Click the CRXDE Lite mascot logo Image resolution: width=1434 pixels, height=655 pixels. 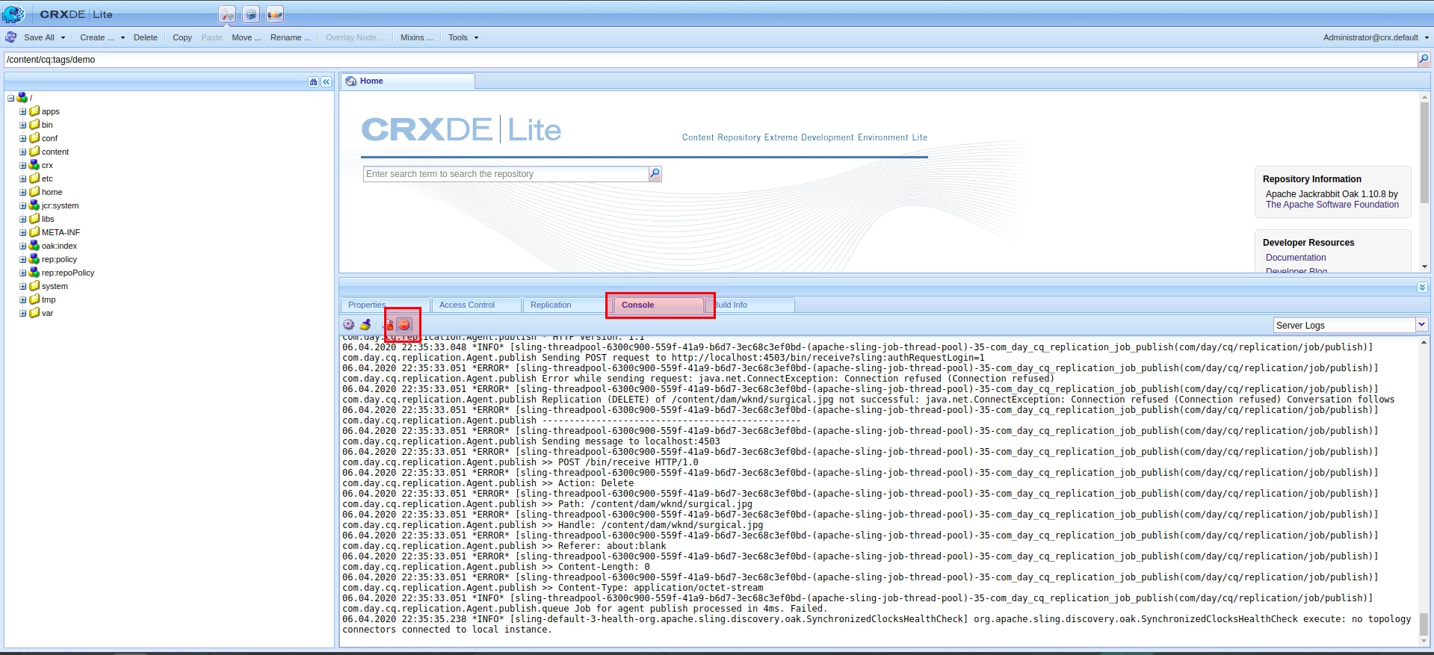[x=13, y=13]
